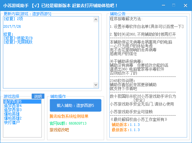Click the update log scroll up arrow

pos(96,19)
